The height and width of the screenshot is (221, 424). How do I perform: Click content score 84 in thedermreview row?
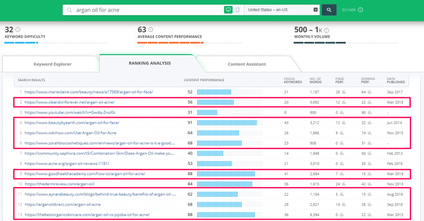[x=190, y=184]
